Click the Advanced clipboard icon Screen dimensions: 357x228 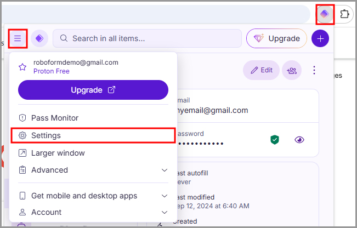(22, 170)
